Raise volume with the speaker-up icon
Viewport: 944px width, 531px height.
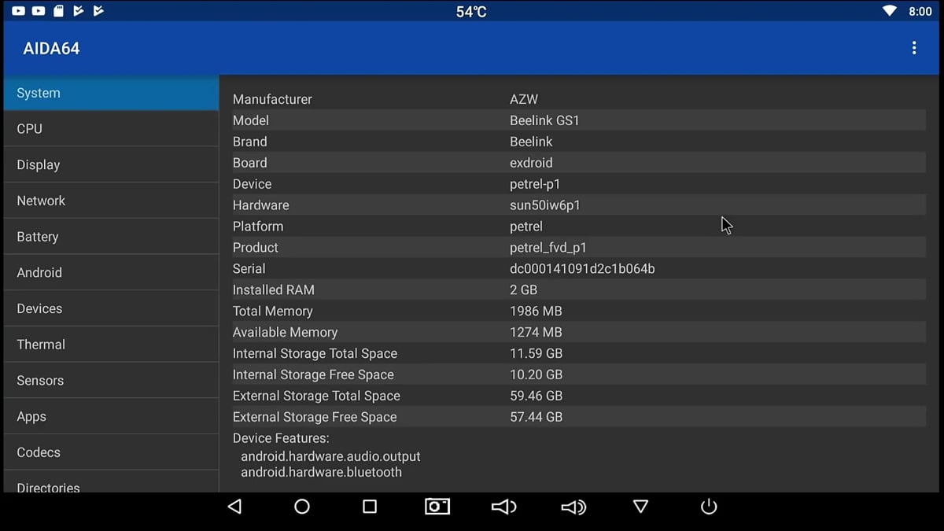pos(573,507)
